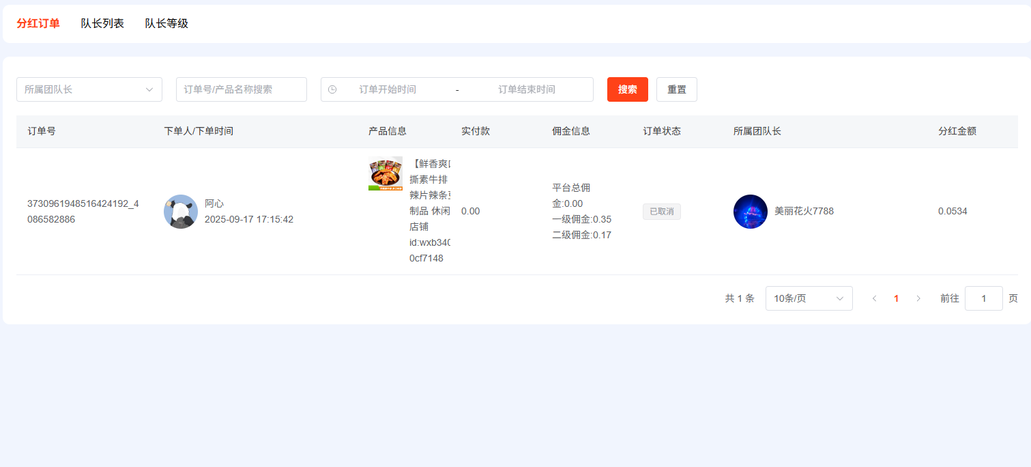Go to next page arrow
Image resolution: width=1031 pixels, height=467 pixels.
[x=918, y=298]
